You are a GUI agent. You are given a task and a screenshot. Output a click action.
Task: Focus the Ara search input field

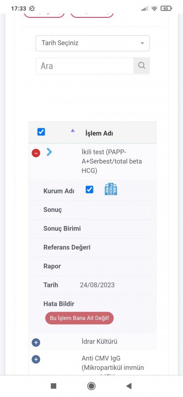tap(85, 66)
